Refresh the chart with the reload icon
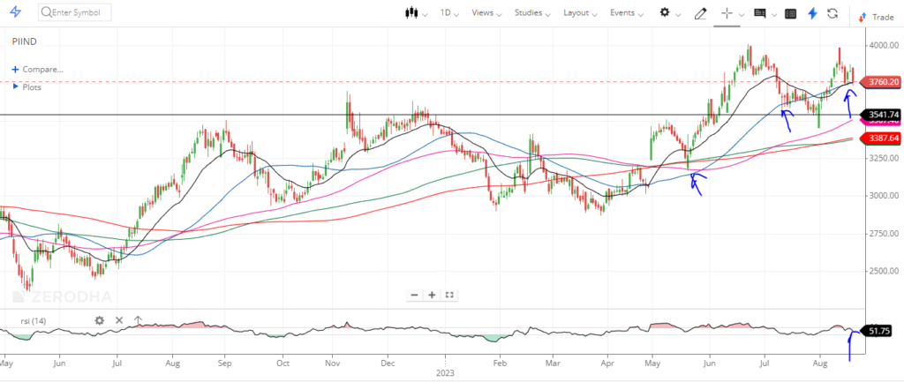 pos(832,13)
